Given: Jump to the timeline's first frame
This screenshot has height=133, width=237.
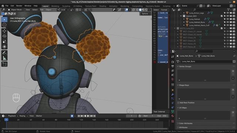Looking at the screenshot, I should pyautogui.click(x=79, y=116).
